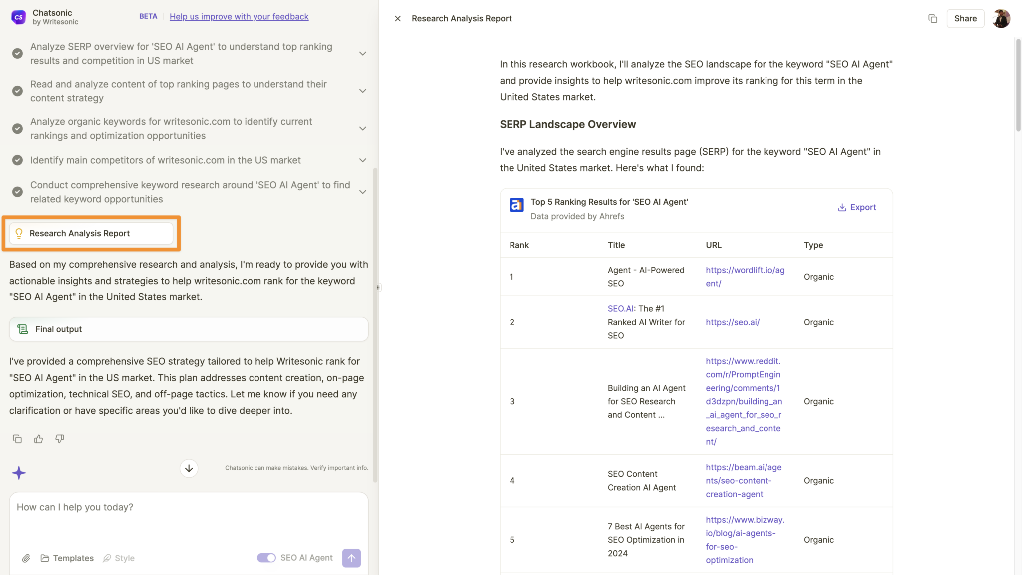Expand the organic keywords analysis step

pos(363,128)
